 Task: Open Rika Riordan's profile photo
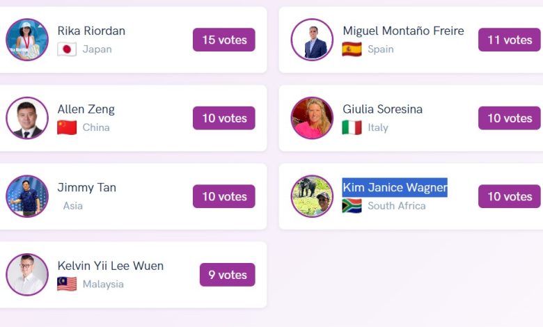[27, 40]
